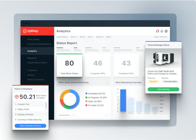Open the Meters tab in top nav
This screenshot has width=196, height=140.
click(82, 37)
